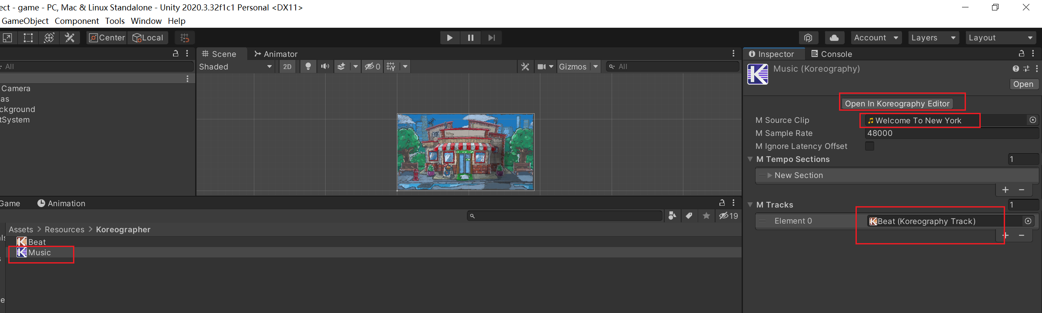Toggle Local handle rotation button
1042x313 pixels.
(148, 38)
